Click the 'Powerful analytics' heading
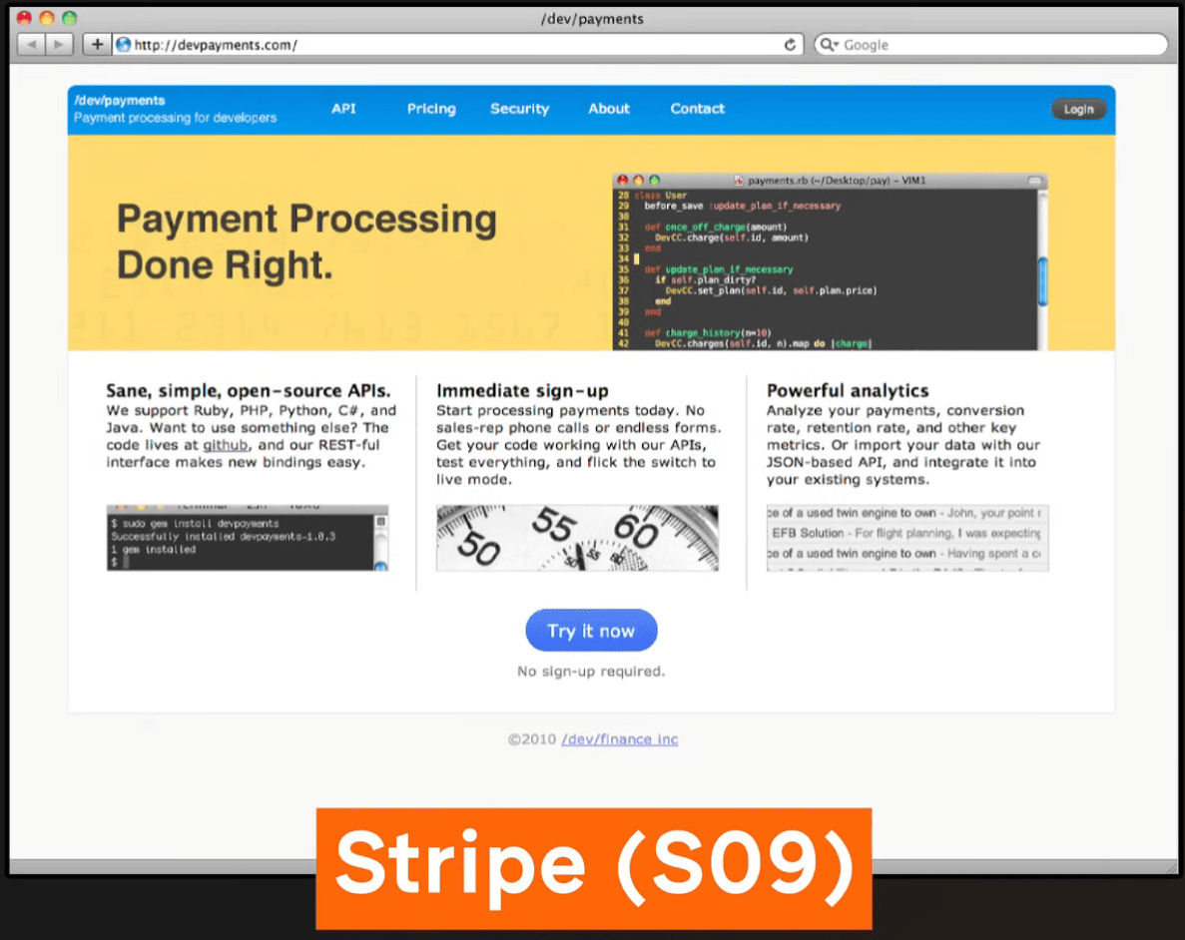The image size is (1185, 940). point(848,390)
